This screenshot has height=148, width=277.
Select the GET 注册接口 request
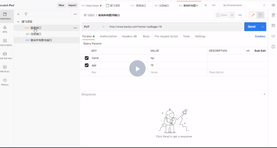point(46,34)
